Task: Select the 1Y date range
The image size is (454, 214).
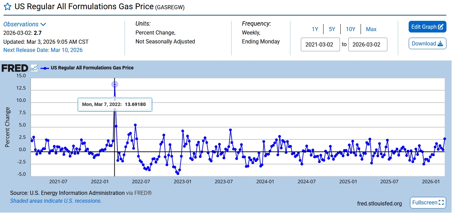Action: pos(315,29)
